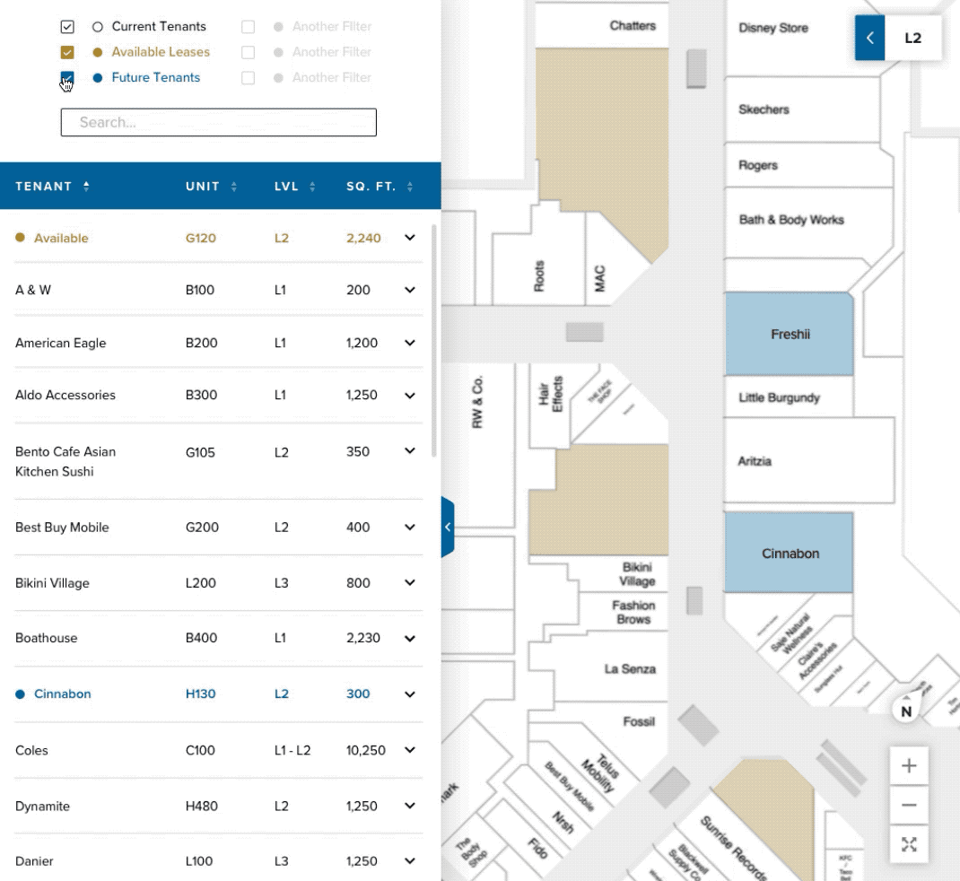Expand Bikini Village row details
Viewport: 960px width, 881px height.
tap(410, 582)
